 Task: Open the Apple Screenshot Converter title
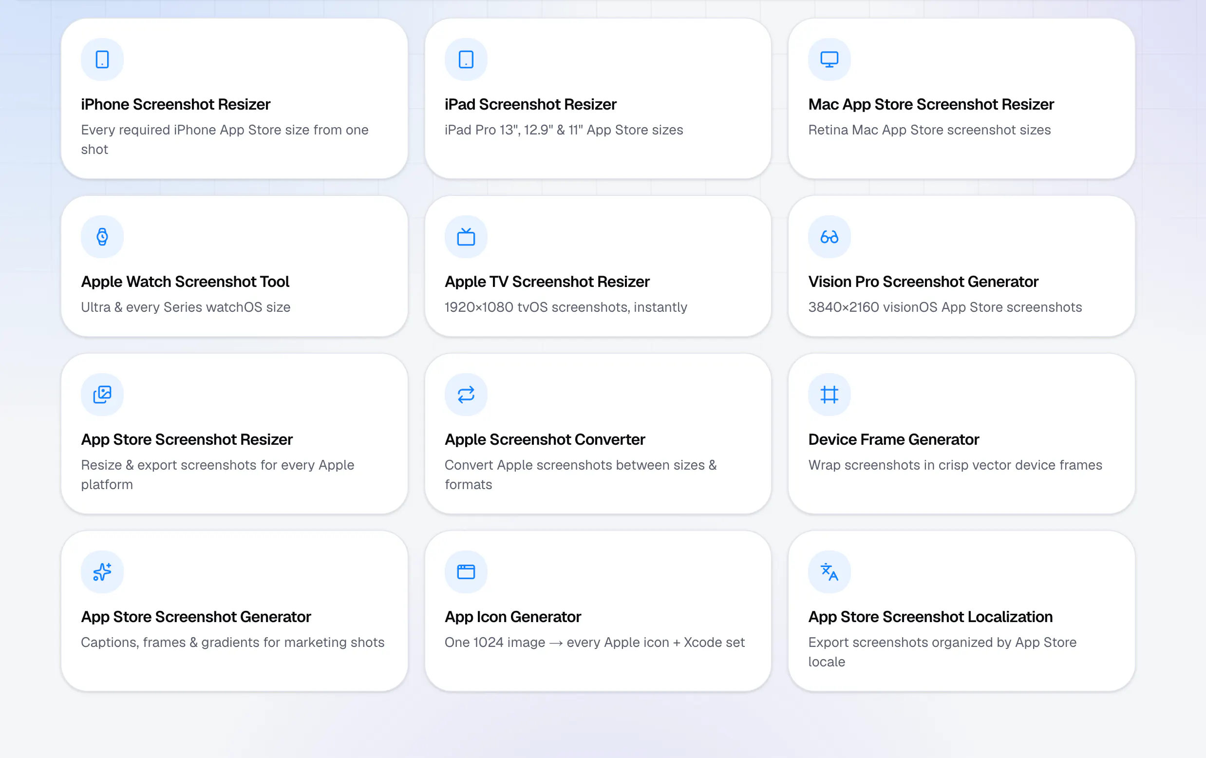click(x=545, y=439)
